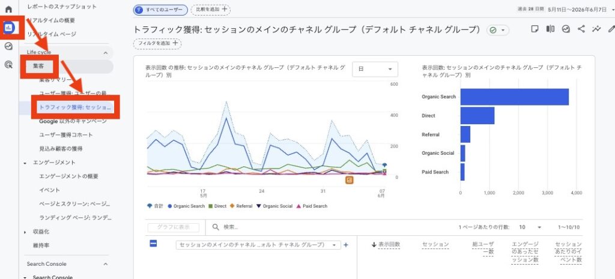The image size is (615, 279).
Task: Click the sort arrow next to 表示回数
Action: pyautogui.click(x=374, y=245)
